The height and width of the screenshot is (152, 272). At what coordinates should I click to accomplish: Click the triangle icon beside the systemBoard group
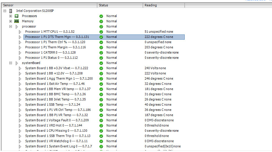pos(17,63)
